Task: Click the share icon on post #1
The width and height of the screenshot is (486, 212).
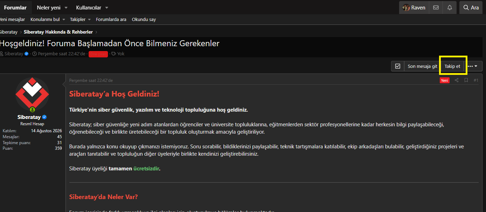Action: (x=457, y=80)
